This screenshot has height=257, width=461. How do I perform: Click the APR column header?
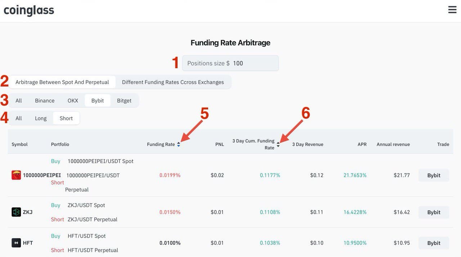[362, 144]
